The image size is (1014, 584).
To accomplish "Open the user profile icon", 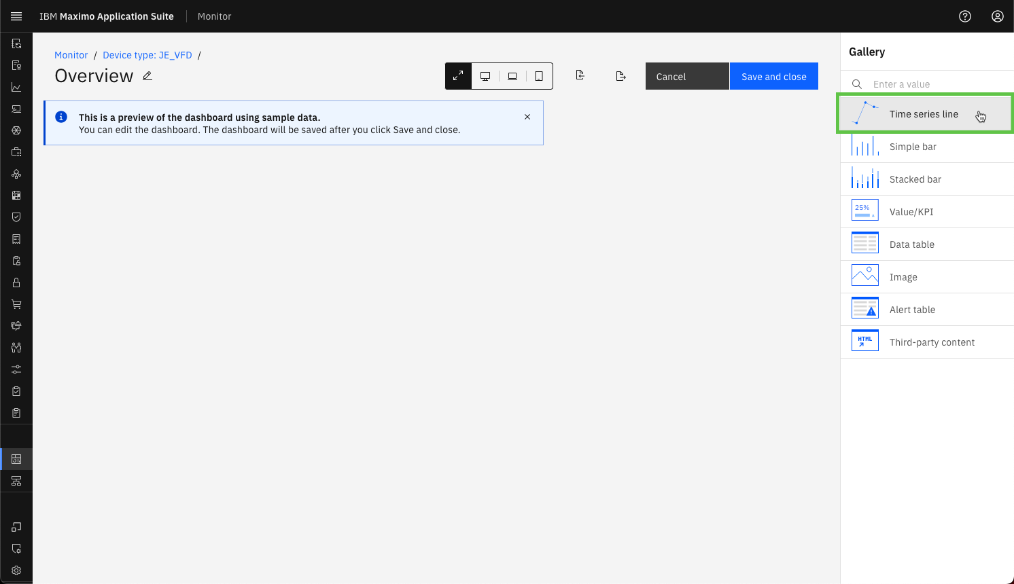I will coord(998,16).
